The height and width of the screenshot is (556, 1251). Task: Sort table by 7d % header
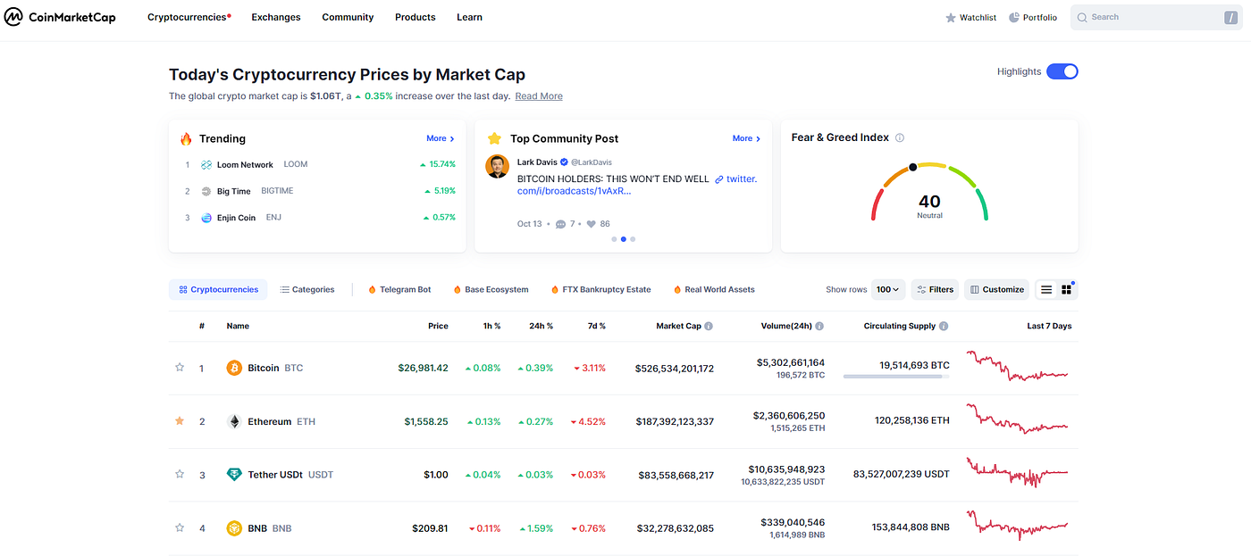[597, 327]
